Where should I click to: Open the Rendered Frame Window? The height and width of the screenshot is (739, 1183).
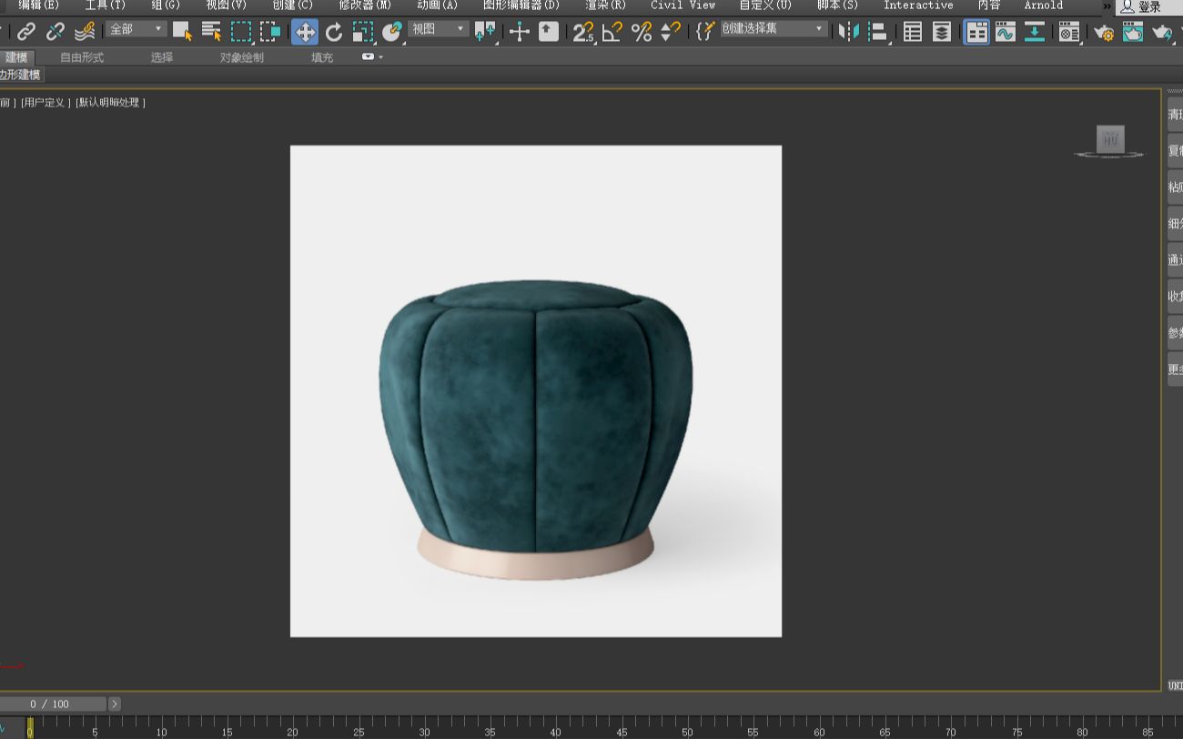coord(1133,32)
